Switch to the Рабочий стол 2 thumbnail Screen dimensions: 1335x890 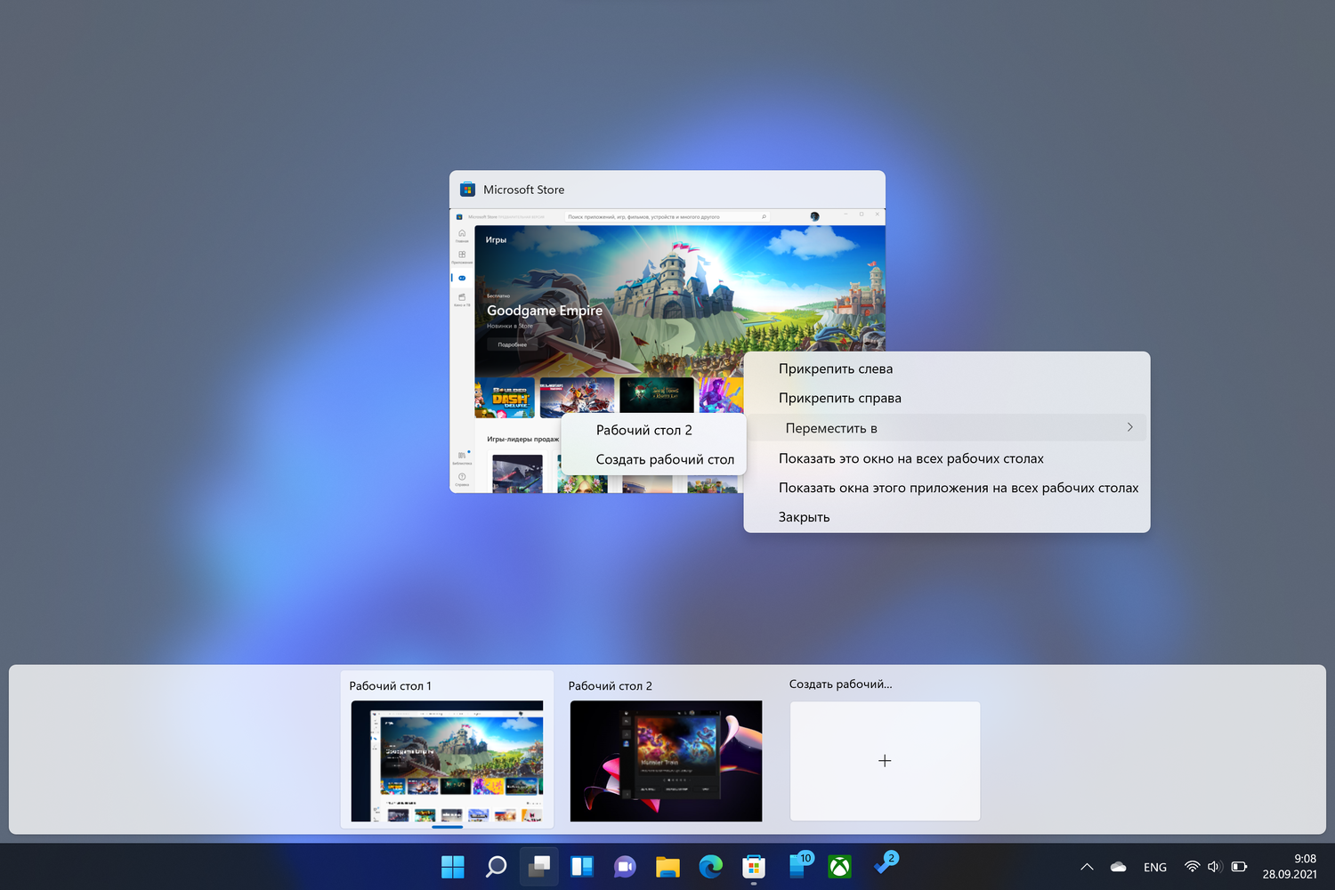pyautogui.click(x=666, y=761)
